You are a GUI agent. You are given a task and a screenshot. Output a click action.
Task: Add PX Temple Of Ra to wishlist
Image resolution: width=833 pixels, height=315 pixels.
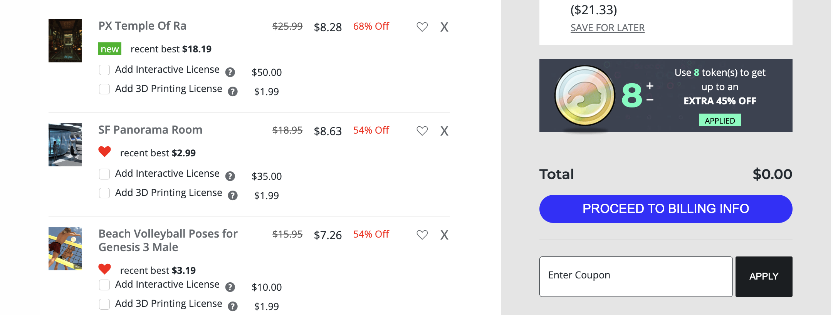[x=422, y=27]
